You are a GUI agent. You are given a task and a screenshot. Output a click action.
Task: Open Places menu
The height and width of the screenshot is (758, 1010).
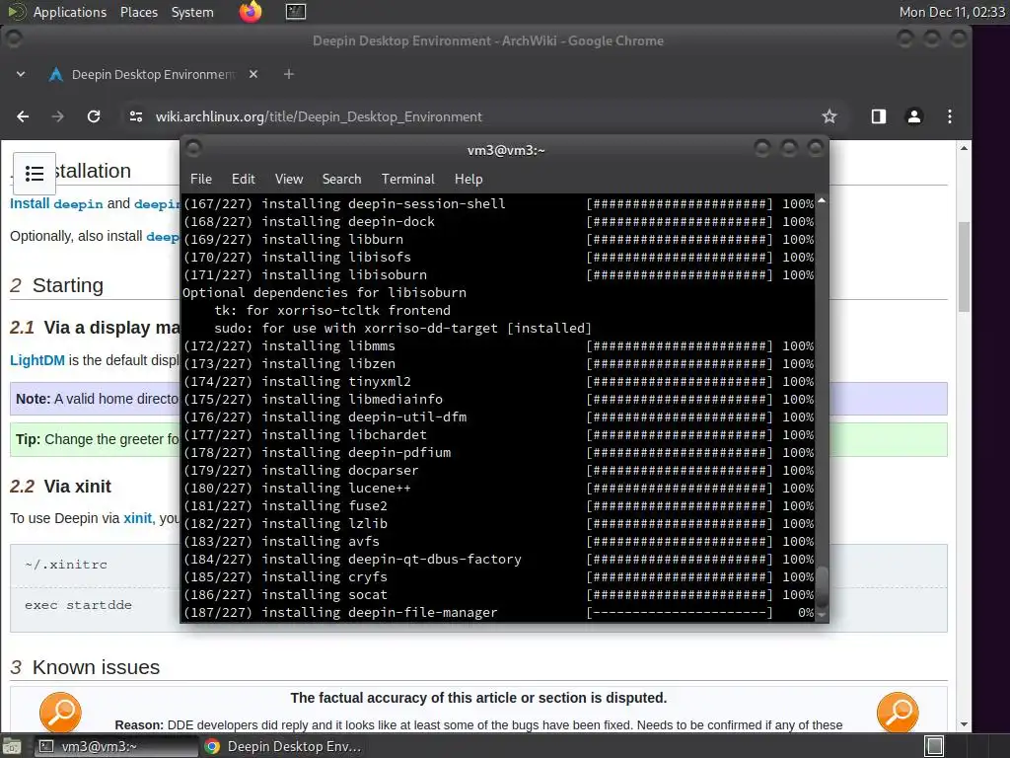pos(138,12)
